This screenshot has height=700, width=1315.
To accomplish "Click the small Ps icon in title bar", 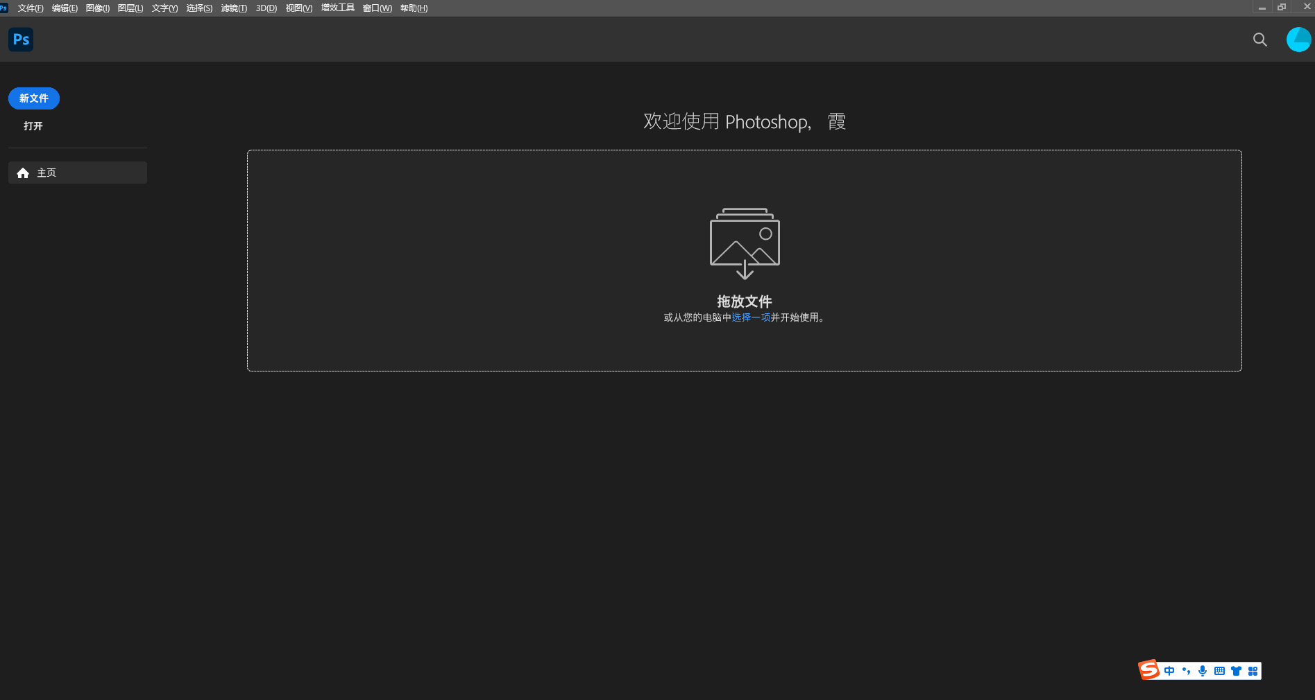I will tap(3, 8).
